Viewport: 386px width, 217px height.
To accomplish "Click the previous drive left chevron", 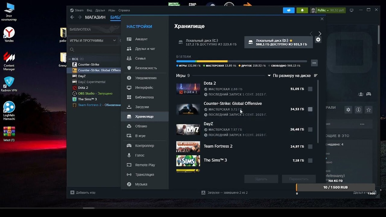I will (311, 33).
